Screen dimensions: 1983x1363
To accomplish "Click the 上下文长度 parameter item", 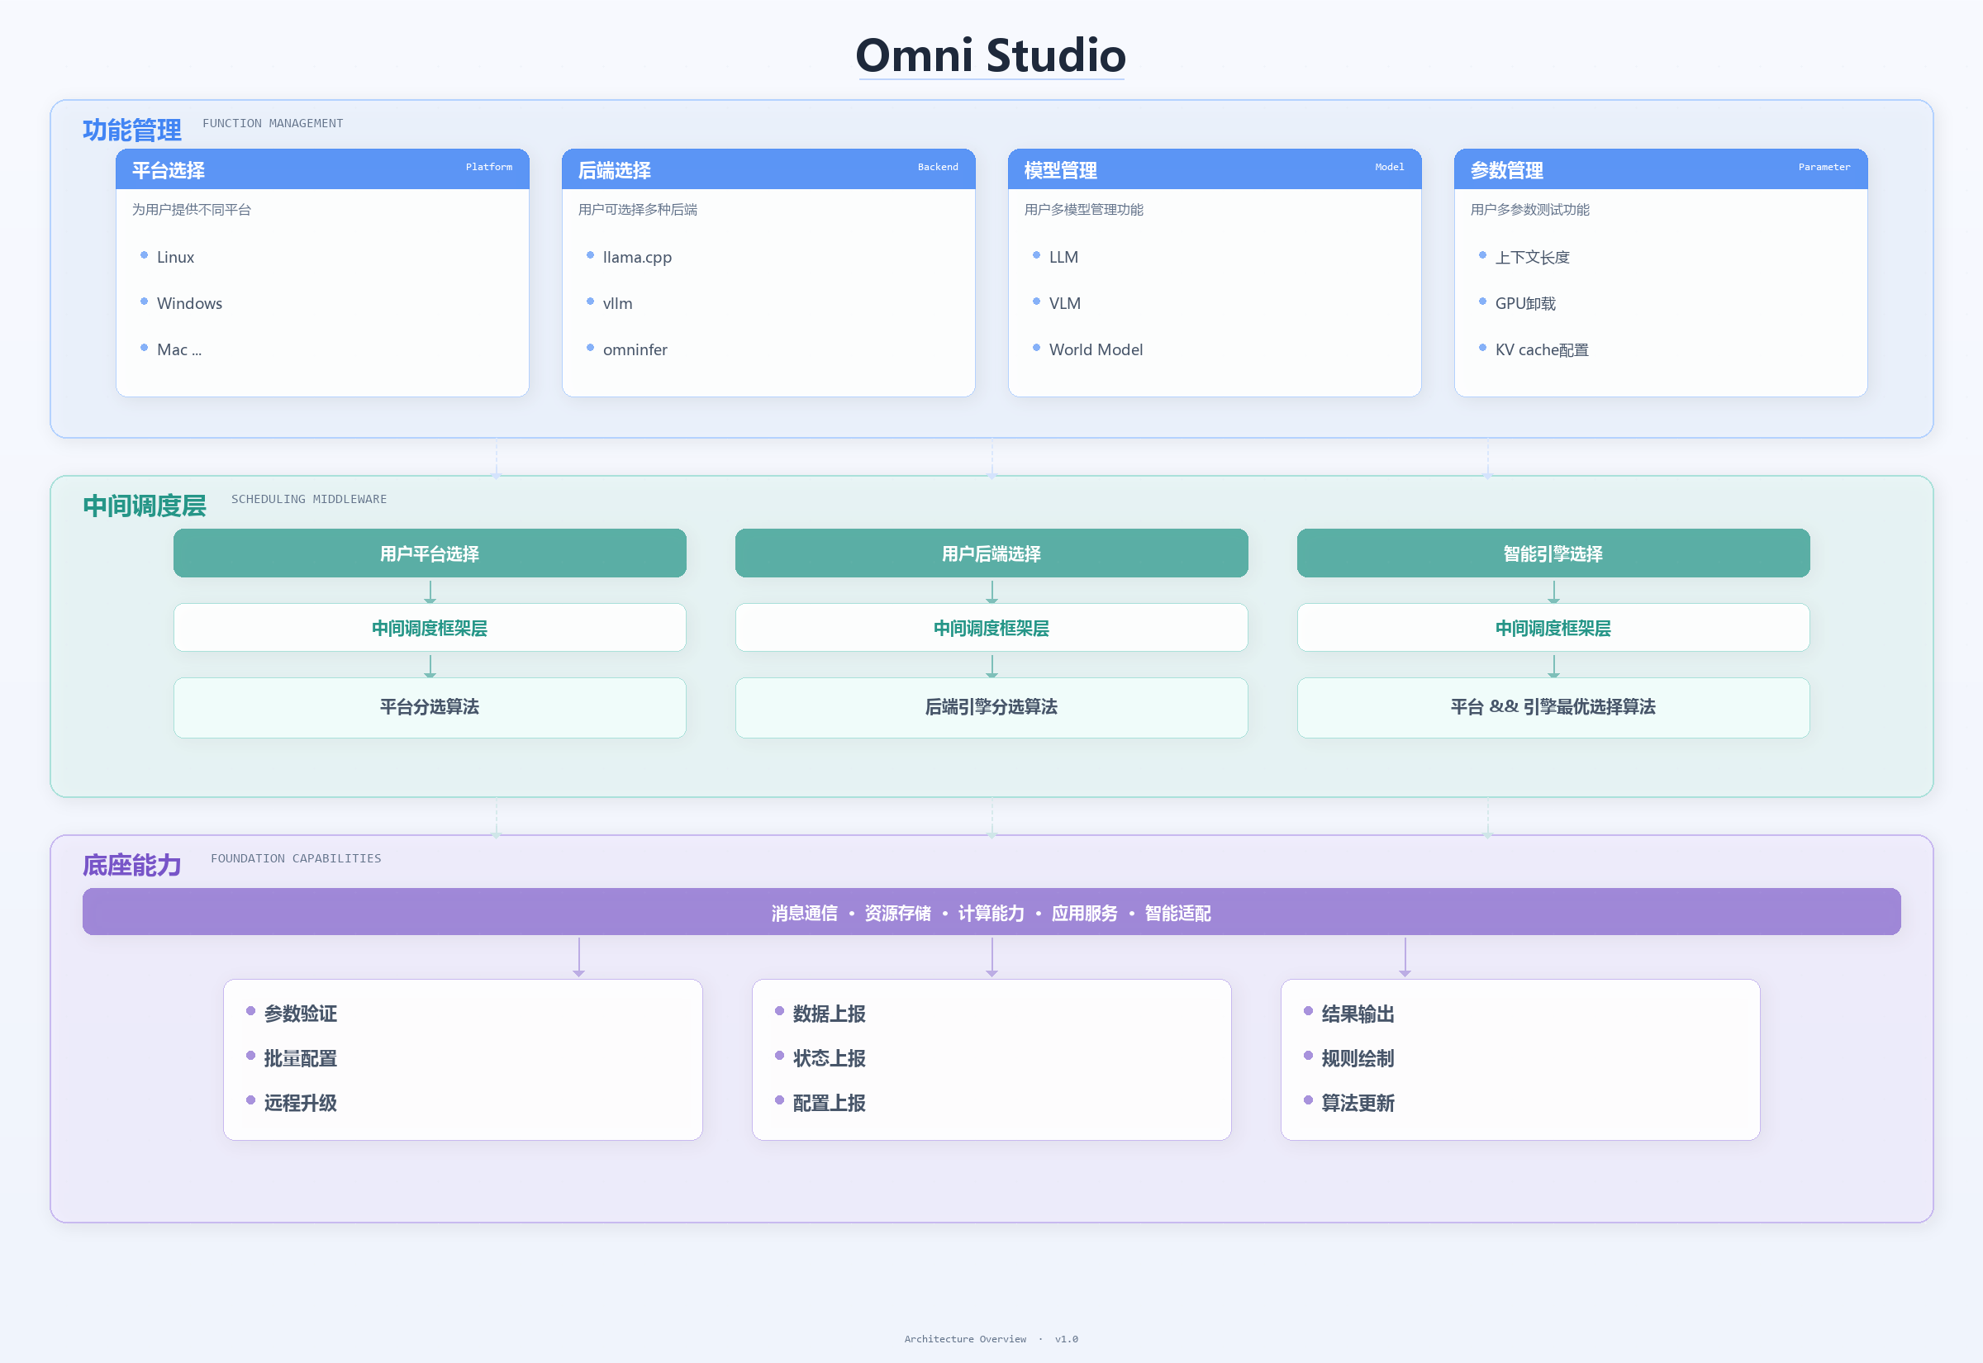I will [x=1531, y=257].
